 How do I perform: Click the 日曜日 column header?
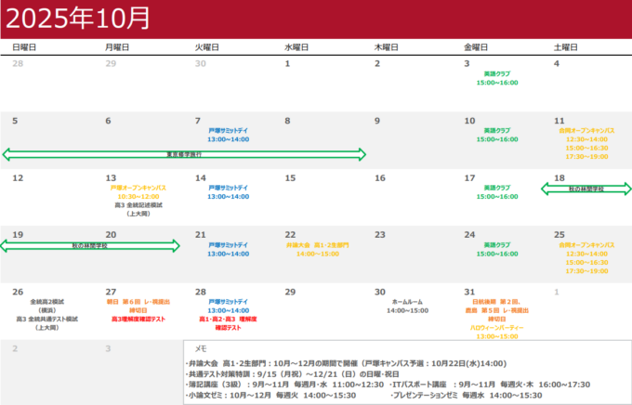point(24,46)
